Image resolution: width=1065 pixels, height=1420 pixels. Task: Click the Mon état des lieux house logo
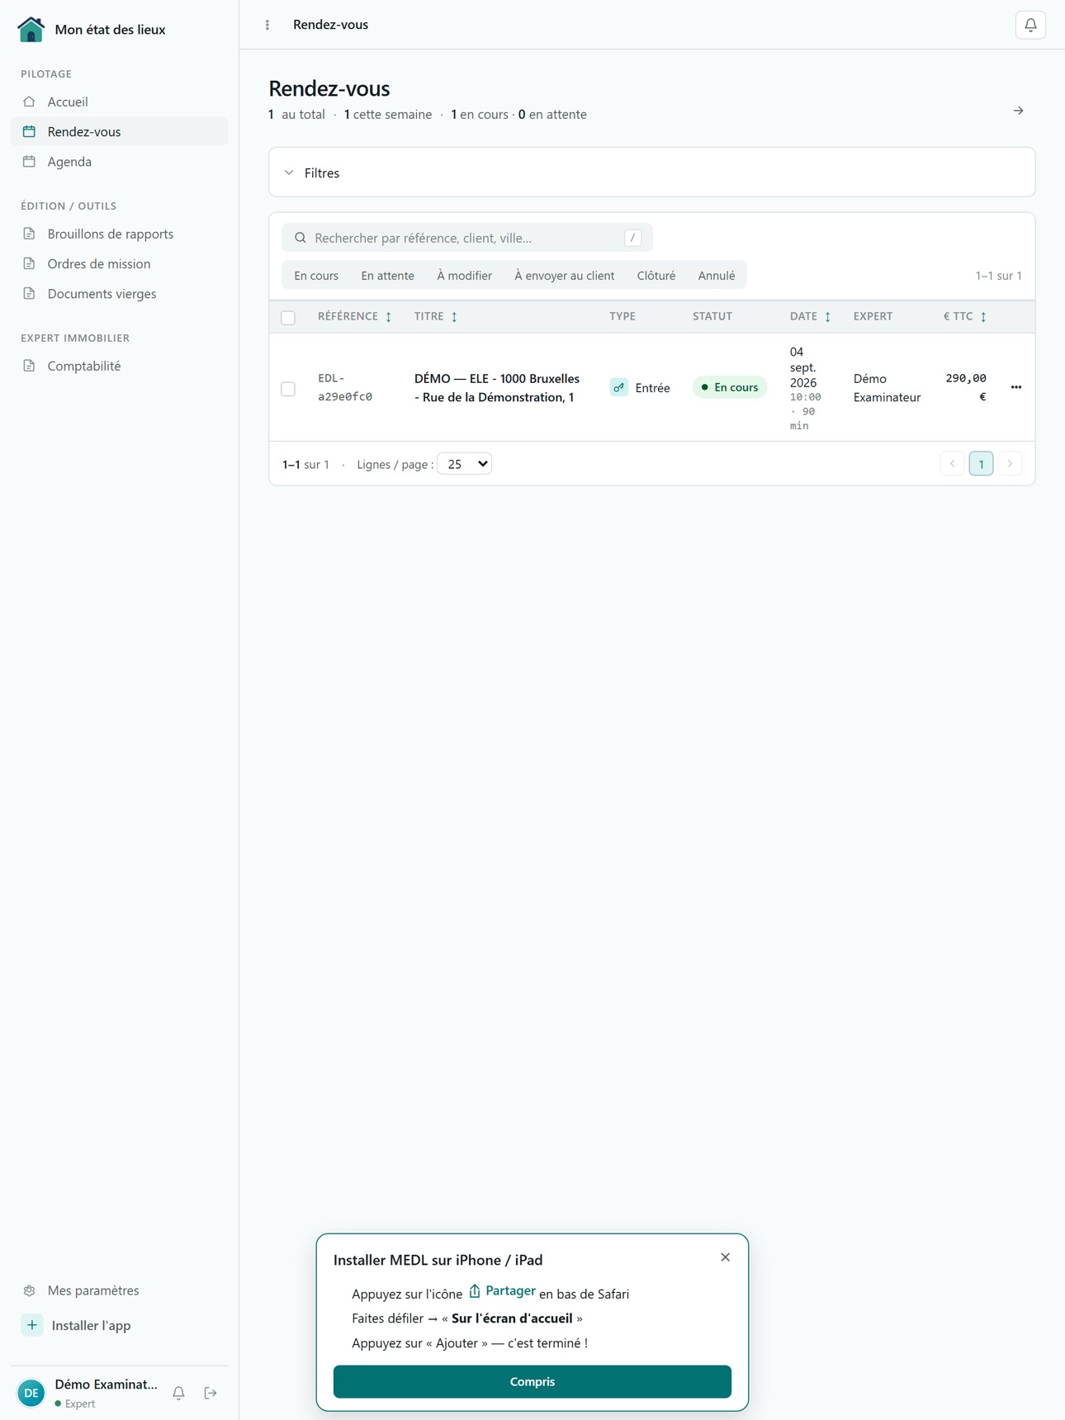click(31, 29)
